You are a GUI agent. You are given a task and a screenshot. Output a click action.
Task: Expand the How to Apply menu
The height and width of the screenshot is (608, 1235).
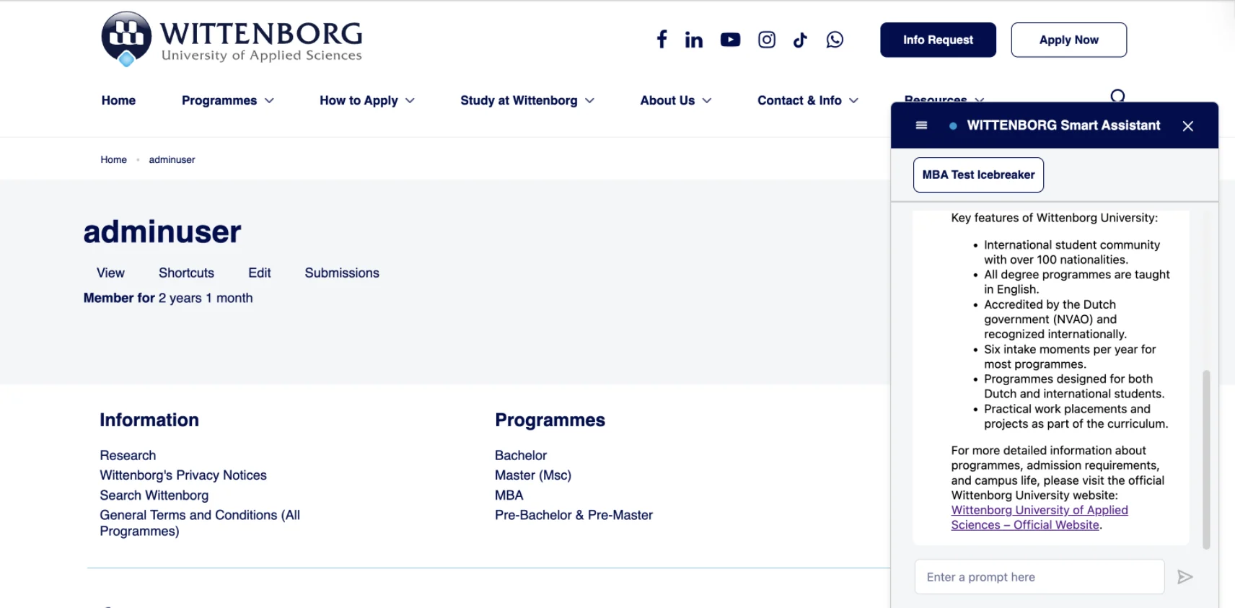366,101
